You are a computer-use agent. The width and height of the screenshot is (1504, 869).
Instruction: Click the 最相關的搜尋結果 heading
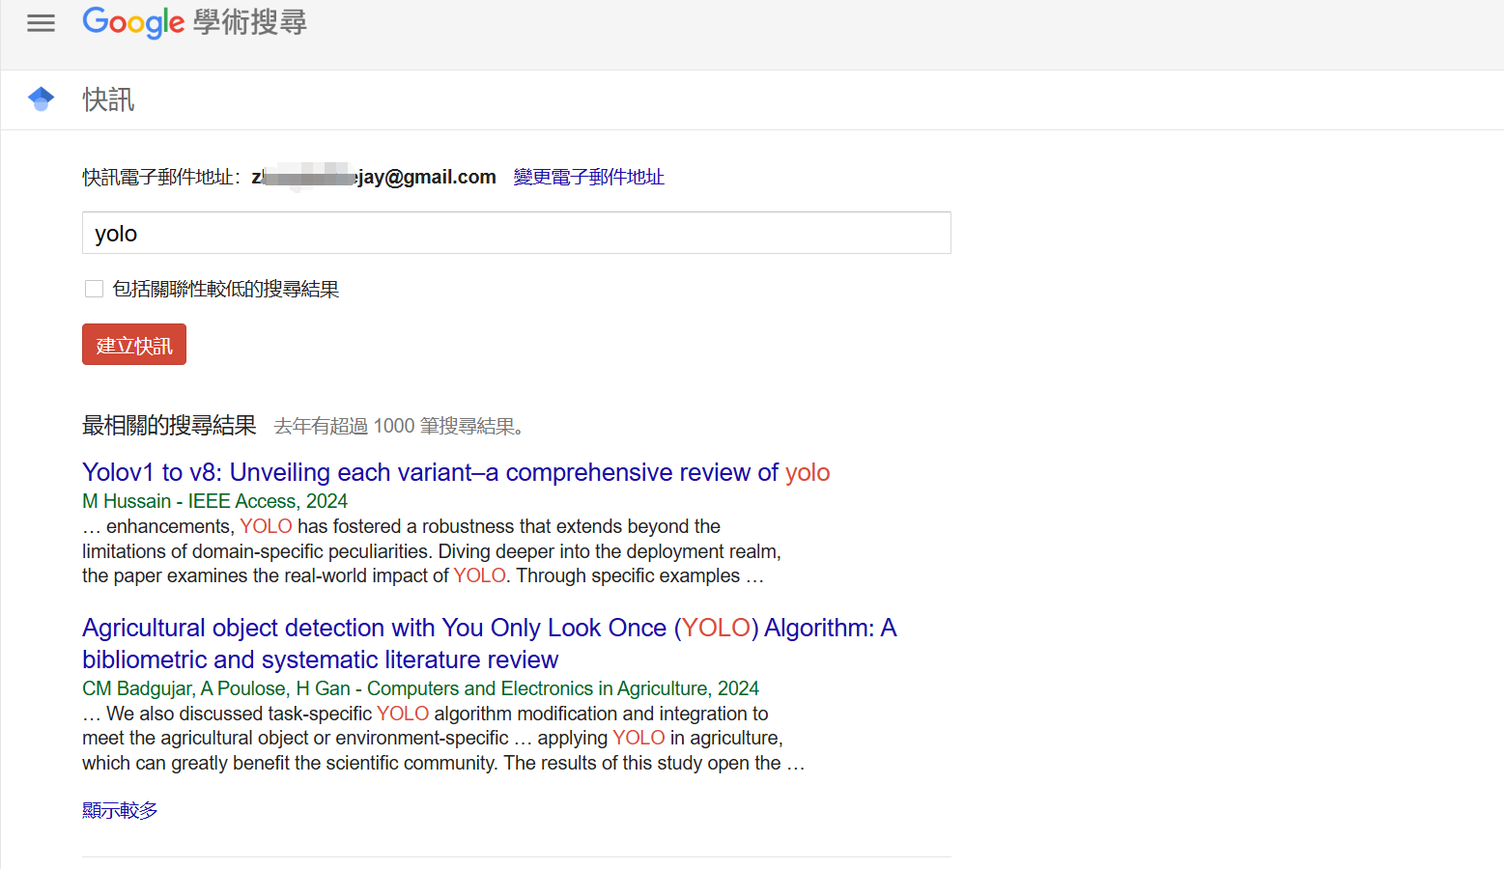tap(169, 425)
